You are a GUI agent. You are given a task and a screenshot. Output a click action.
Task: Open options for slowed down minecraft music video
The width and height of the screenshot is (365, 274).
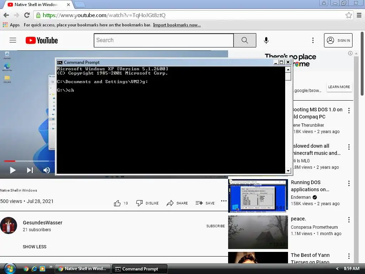[x=349, y=147]
